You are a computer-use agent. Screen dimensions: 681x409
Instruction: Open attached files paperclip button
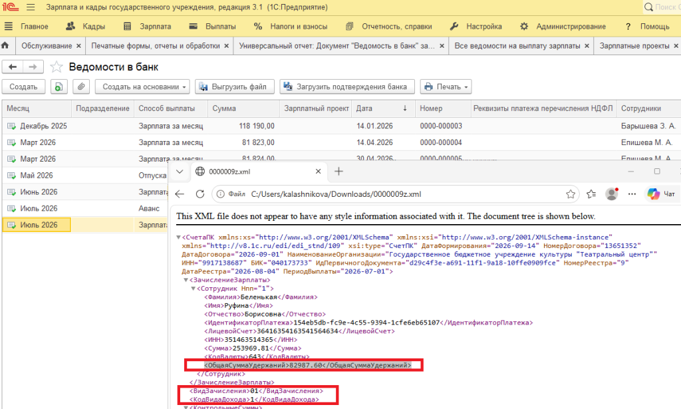81,87
